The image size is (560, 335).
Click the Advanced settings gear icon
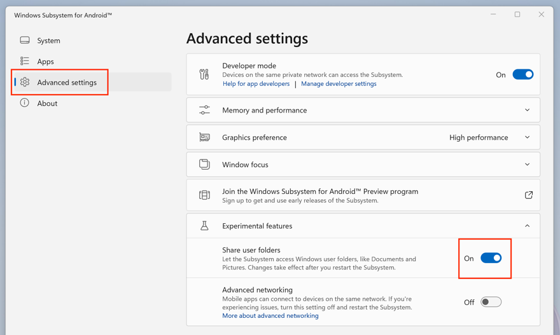(x=25, y=82)
